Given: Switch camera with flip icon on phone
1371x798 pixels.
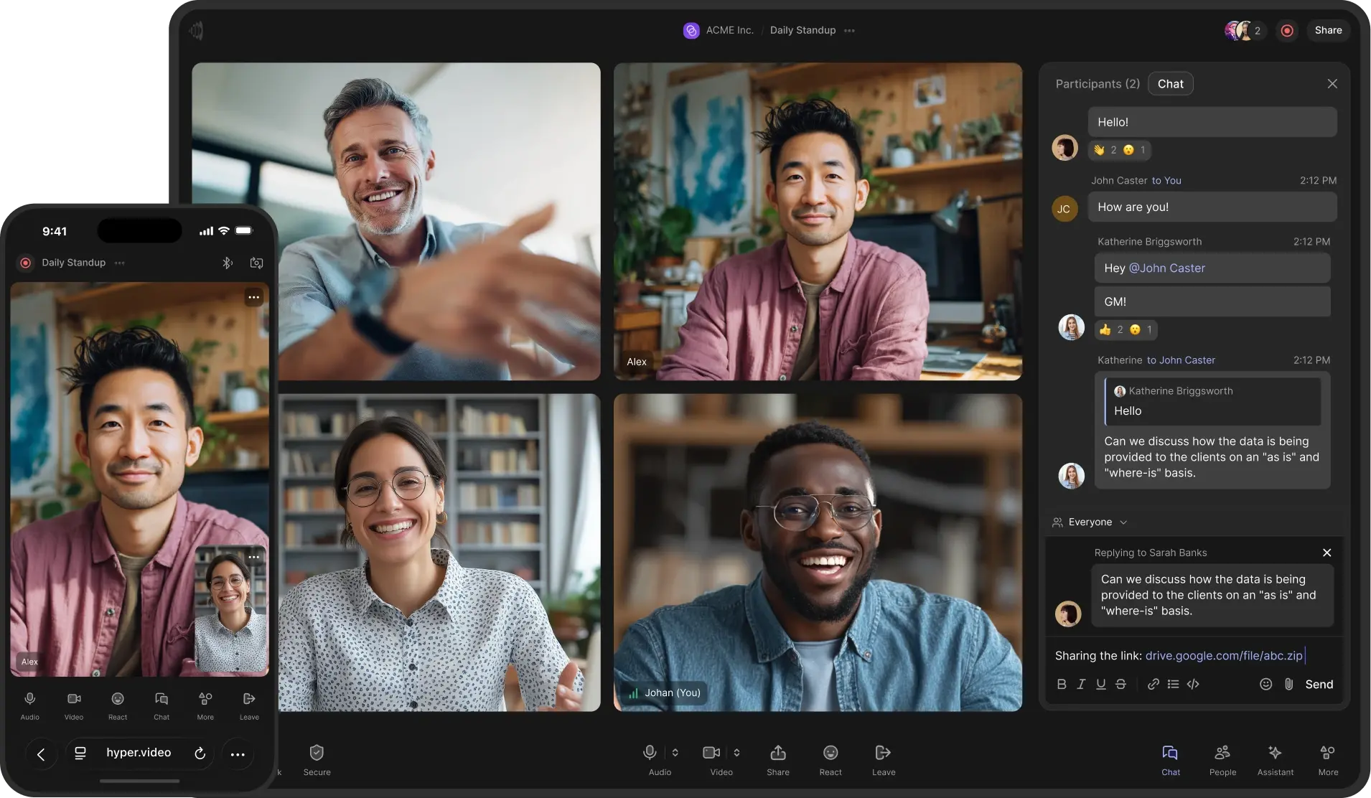Looking at the screenshot, I should coord(256,263).
